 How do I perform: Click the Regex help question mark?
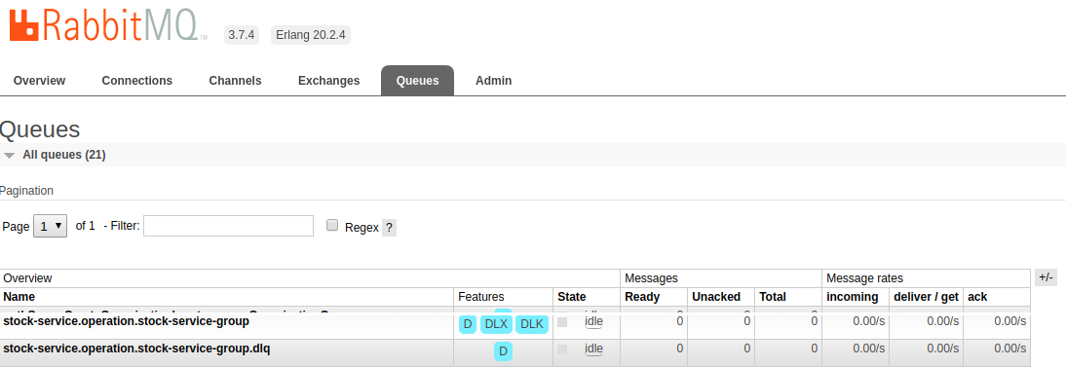389,228
